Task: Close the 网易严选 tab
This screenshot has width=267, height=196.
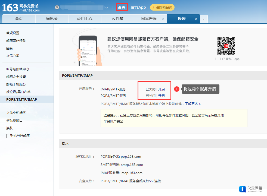Action: [x=163, y=19]
